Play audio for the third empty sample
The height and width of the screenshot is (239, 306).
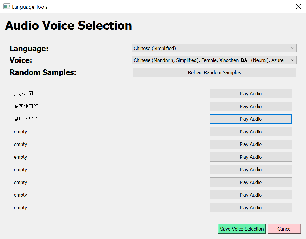tap(250, 157)
